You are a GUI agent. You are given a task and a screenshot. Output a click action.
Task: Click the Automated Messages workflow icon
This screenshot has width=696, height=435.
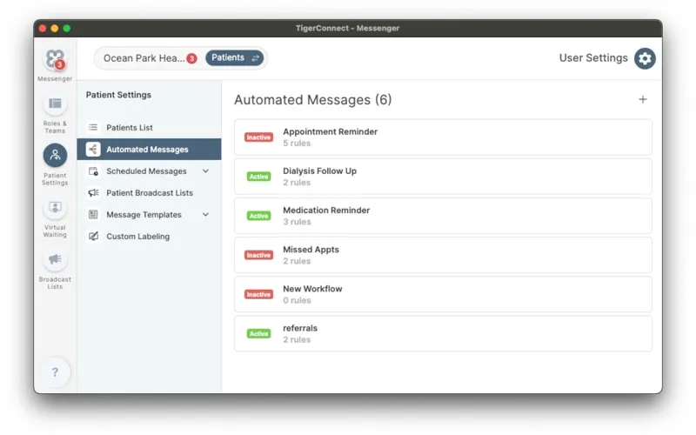[x=93, y=149]
